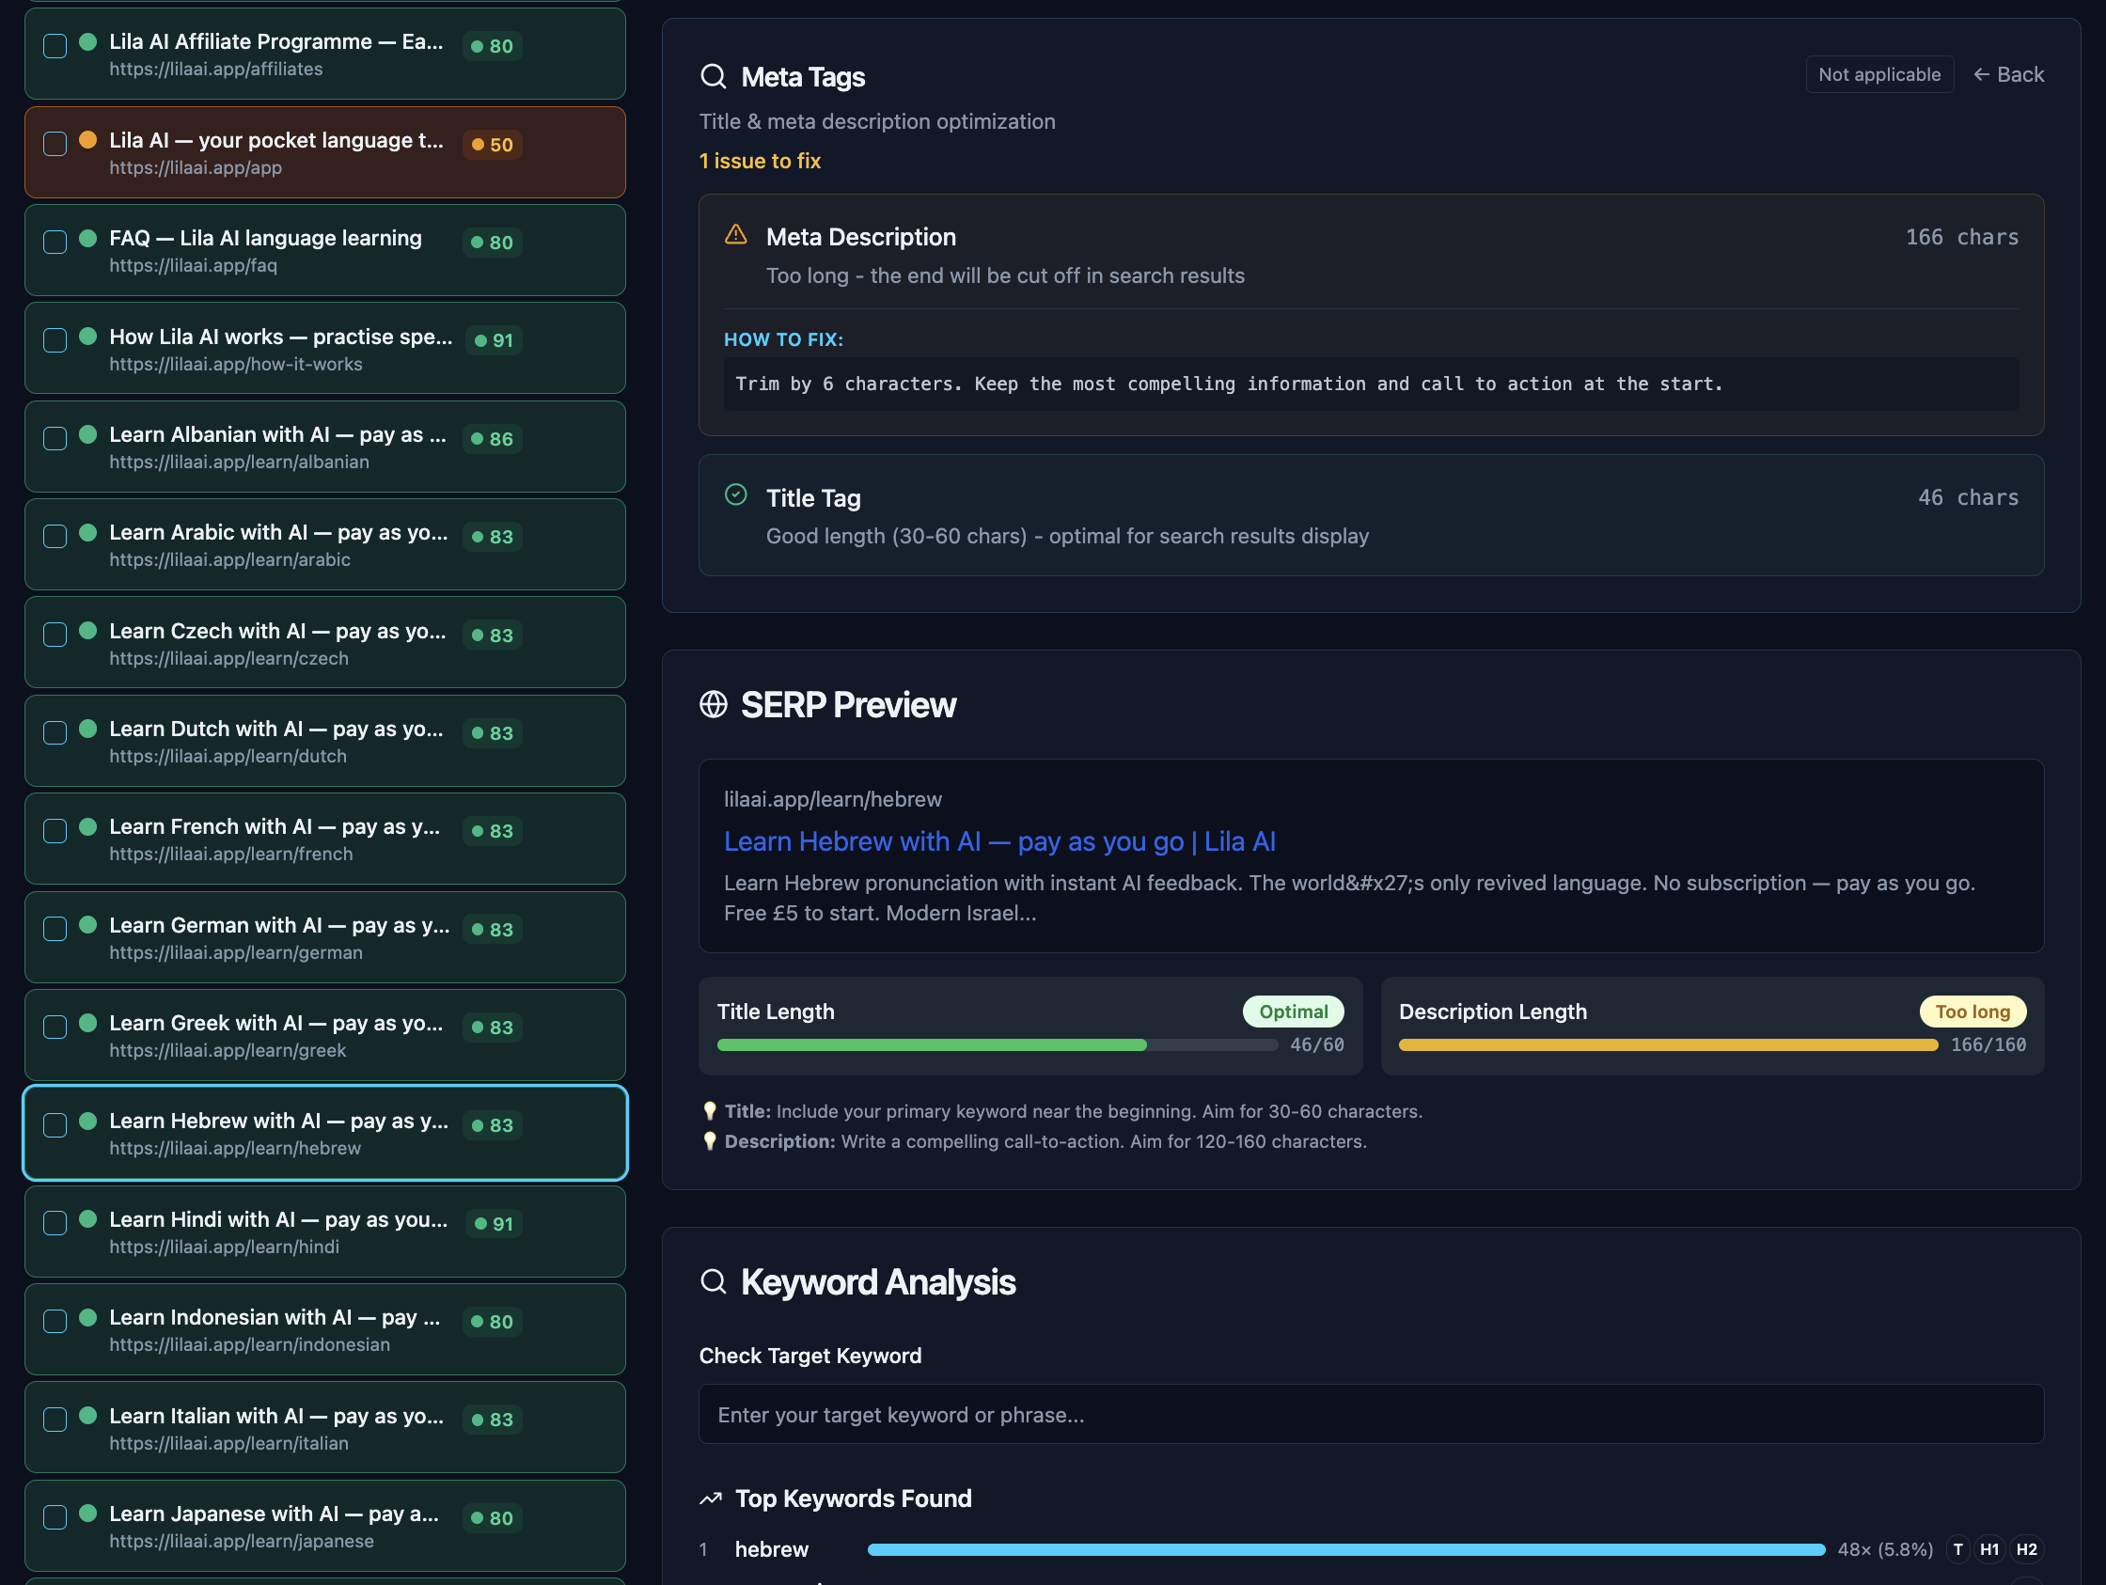Tick checkbox for Learn Hebrew page
Image resolution: width=2106 pixels, height=1585 pixels.
55,1125
